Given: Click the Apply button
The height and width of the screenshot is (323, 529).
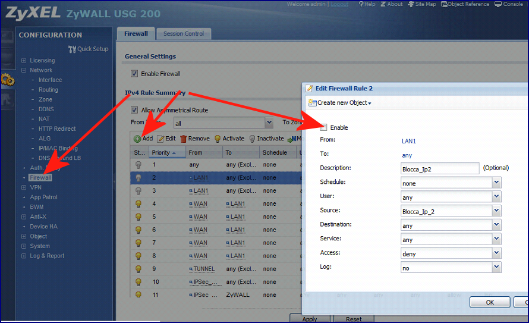Looking at the screenshot, I should pos(310,319).
